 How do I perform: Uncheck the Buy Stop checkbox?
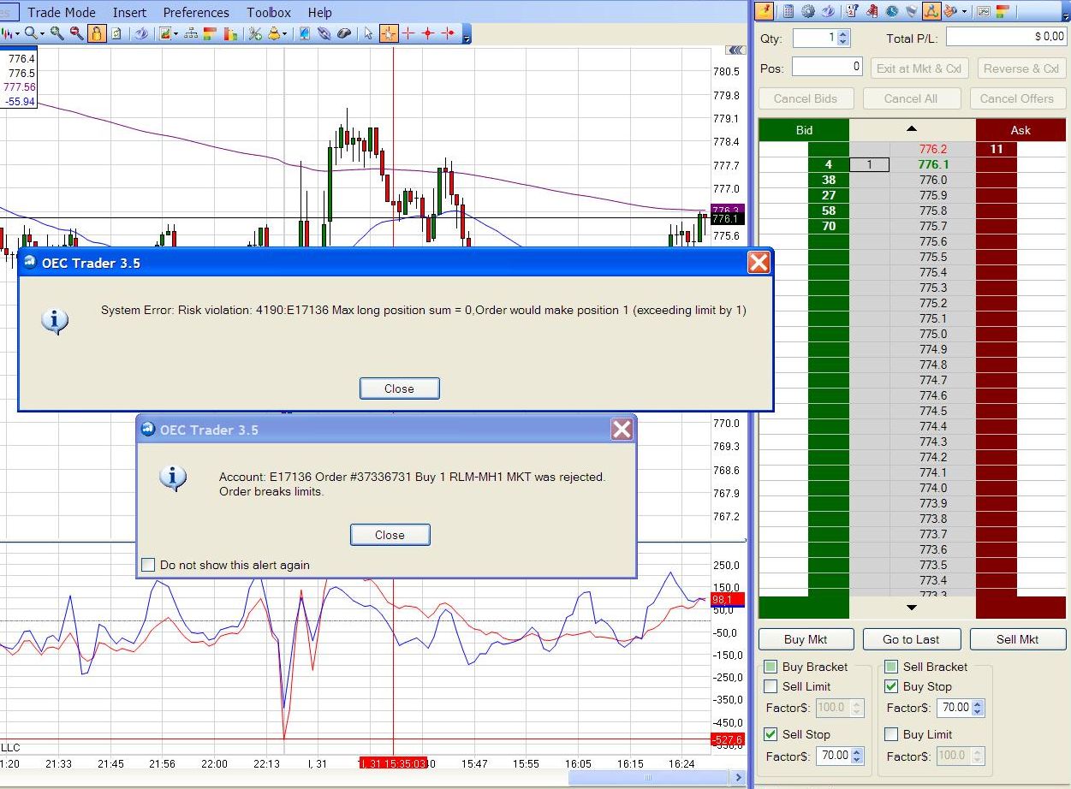[891, 686]
